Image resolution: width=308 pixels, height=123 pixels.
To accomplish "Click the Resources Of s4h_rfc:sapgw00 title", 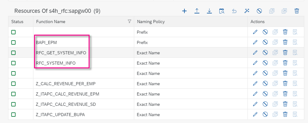I will (x=57, y=11).
